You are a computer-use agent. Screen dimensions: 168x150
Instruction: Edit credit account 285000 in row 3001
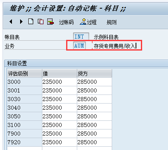(x=94, y=90)
